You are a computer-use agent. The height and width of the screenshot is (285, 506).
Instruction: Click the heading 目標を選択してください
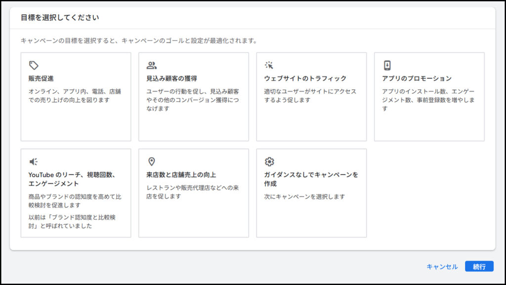point(60,17)
